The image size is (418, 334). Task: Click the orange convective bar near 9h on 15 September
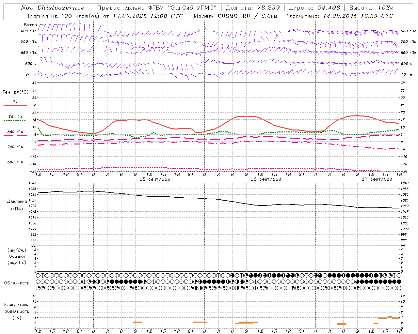[x=137, y=322]
